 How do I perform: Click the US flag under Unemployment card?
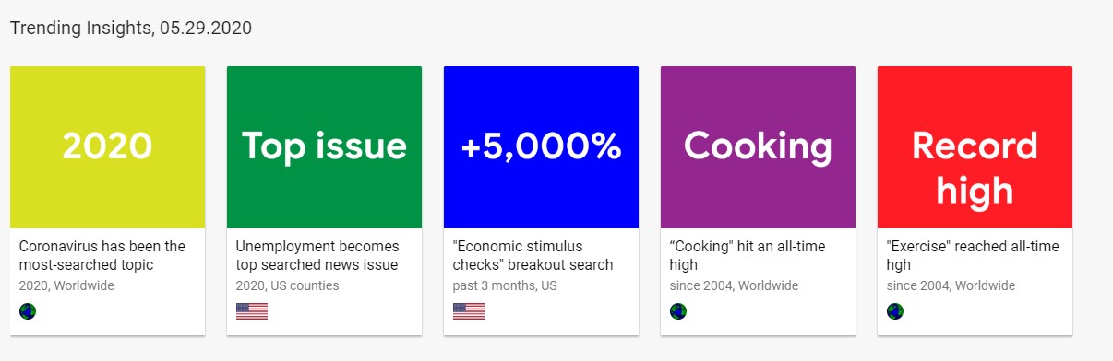click(252, 311)
